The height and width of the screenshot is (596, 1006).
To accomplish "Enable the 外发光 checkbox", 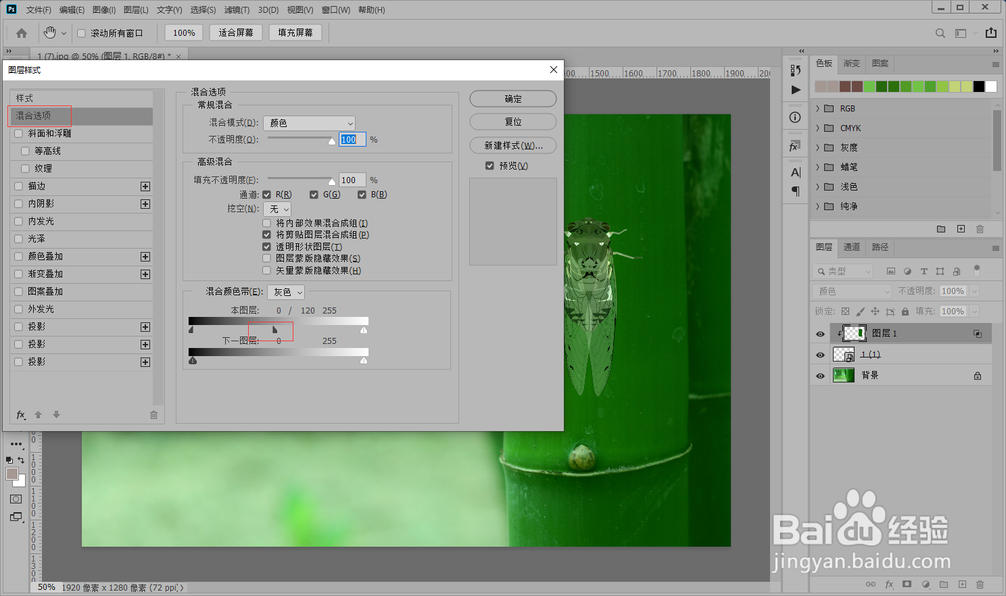I will [18, 309].
